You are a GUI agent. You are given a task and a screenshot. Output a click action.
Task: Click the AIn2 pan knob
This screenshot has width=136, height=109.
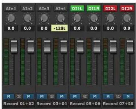28,18
